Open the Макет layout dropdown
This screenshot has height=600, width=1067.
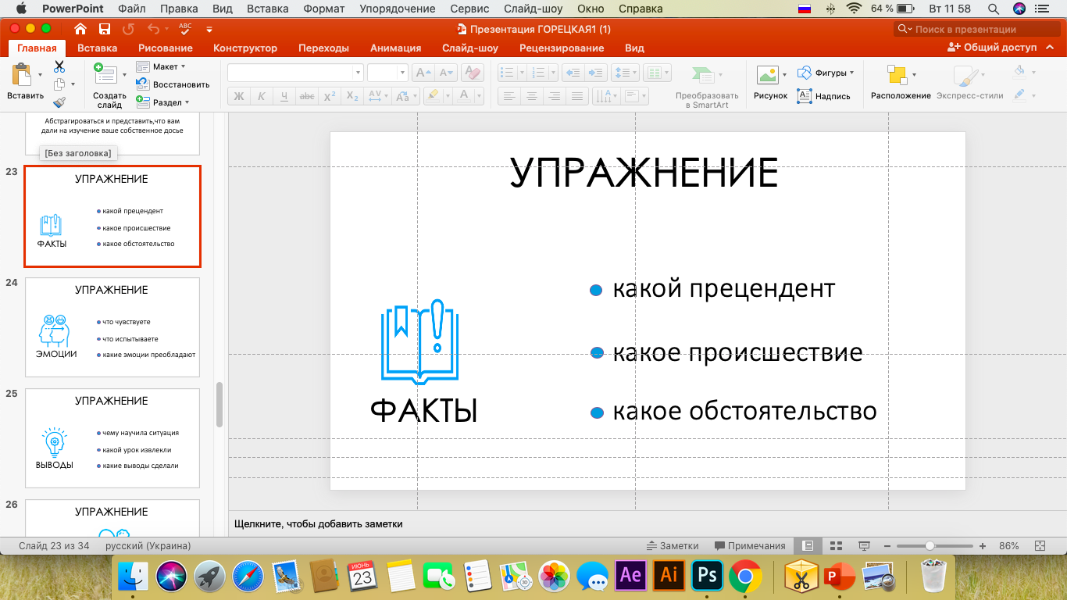click(x=161, y=67)
